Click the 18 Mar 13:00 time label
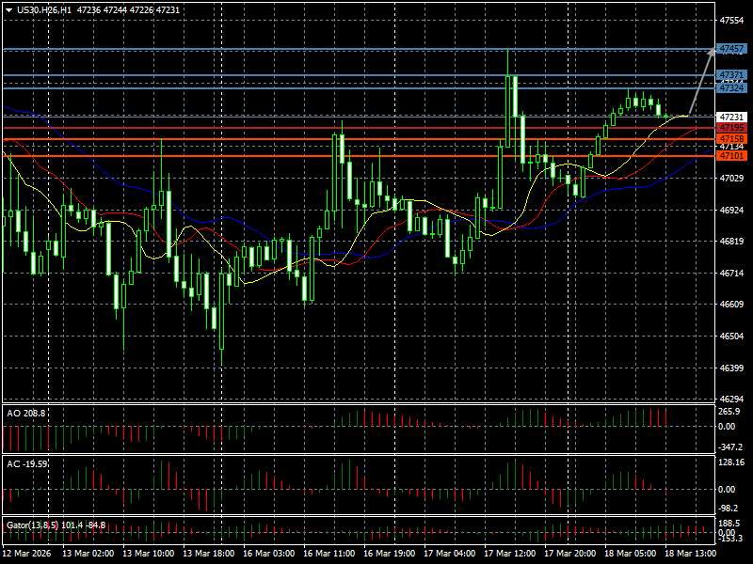Viewport: 753px width, 564px height. tap(688, 554)
